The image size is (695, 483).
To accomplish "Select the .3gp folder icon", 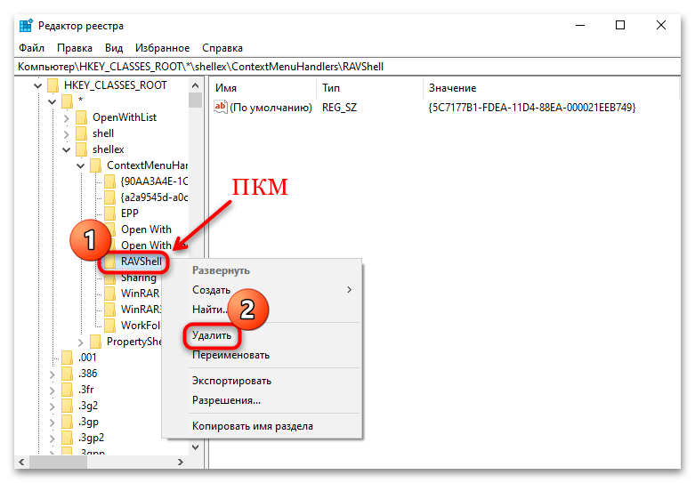I will 67,422.
